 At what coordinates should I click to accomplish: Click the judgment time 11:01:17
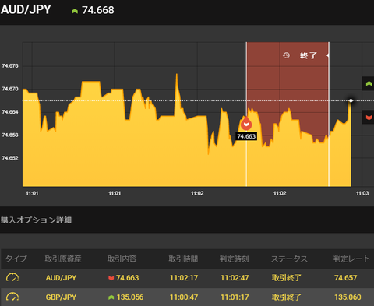[x=235, y=297]
